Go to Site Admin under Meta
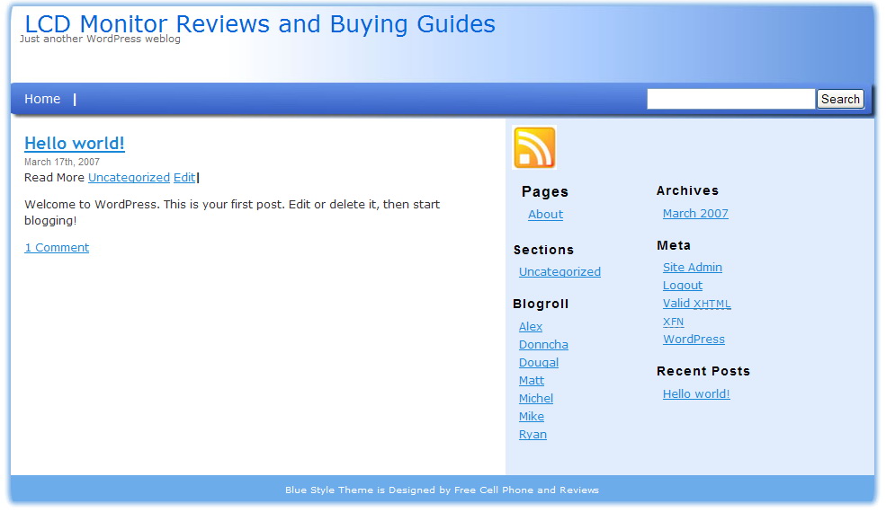The width and height of the screenshot is (886, 512). click(693, 268)
